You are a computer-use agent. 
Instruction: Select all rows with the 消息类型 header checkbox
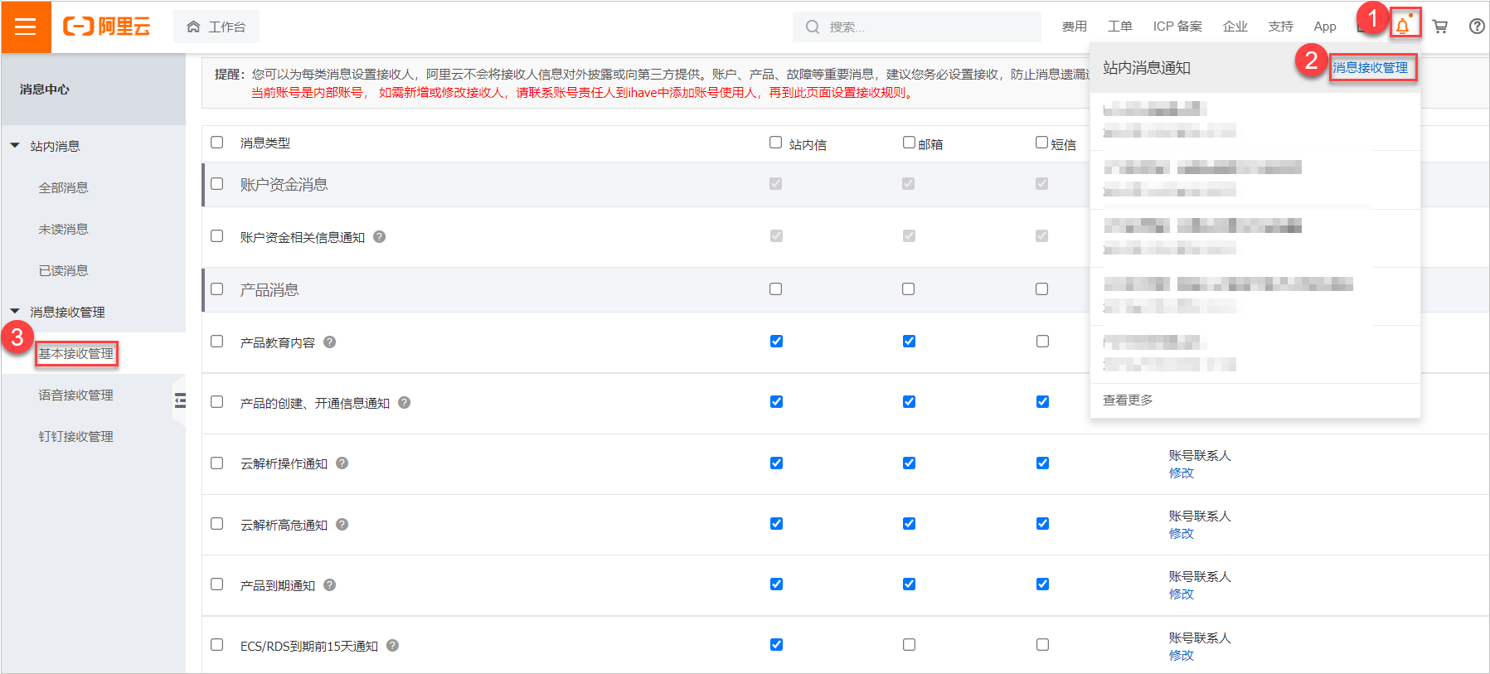coord(217,143)
